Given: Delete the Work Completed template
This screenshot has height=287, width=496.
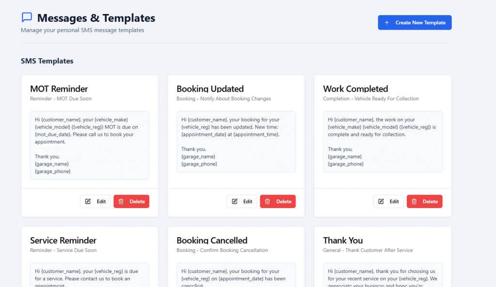Looking at the screenshot, I should pos(424,202).
